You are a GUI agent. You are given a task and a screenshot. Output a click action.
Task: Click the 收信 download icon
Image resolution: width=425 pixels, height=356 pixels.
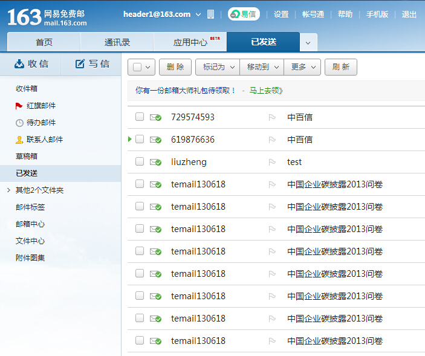pos(19,64)
